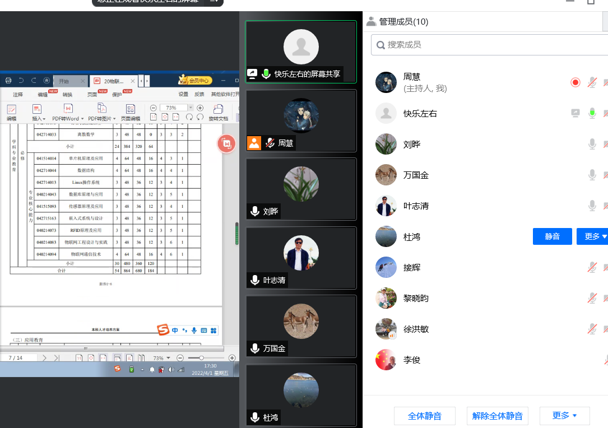Toggle 刘晔 microphone in member list

click(592, 144)
